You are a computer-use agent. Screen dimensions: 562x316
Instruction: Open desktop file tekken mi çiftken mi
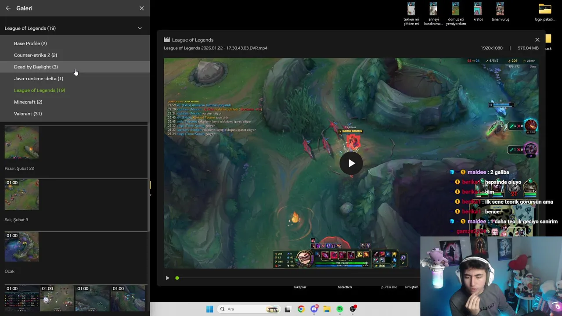pyautogui.click(x=411, y=14)
